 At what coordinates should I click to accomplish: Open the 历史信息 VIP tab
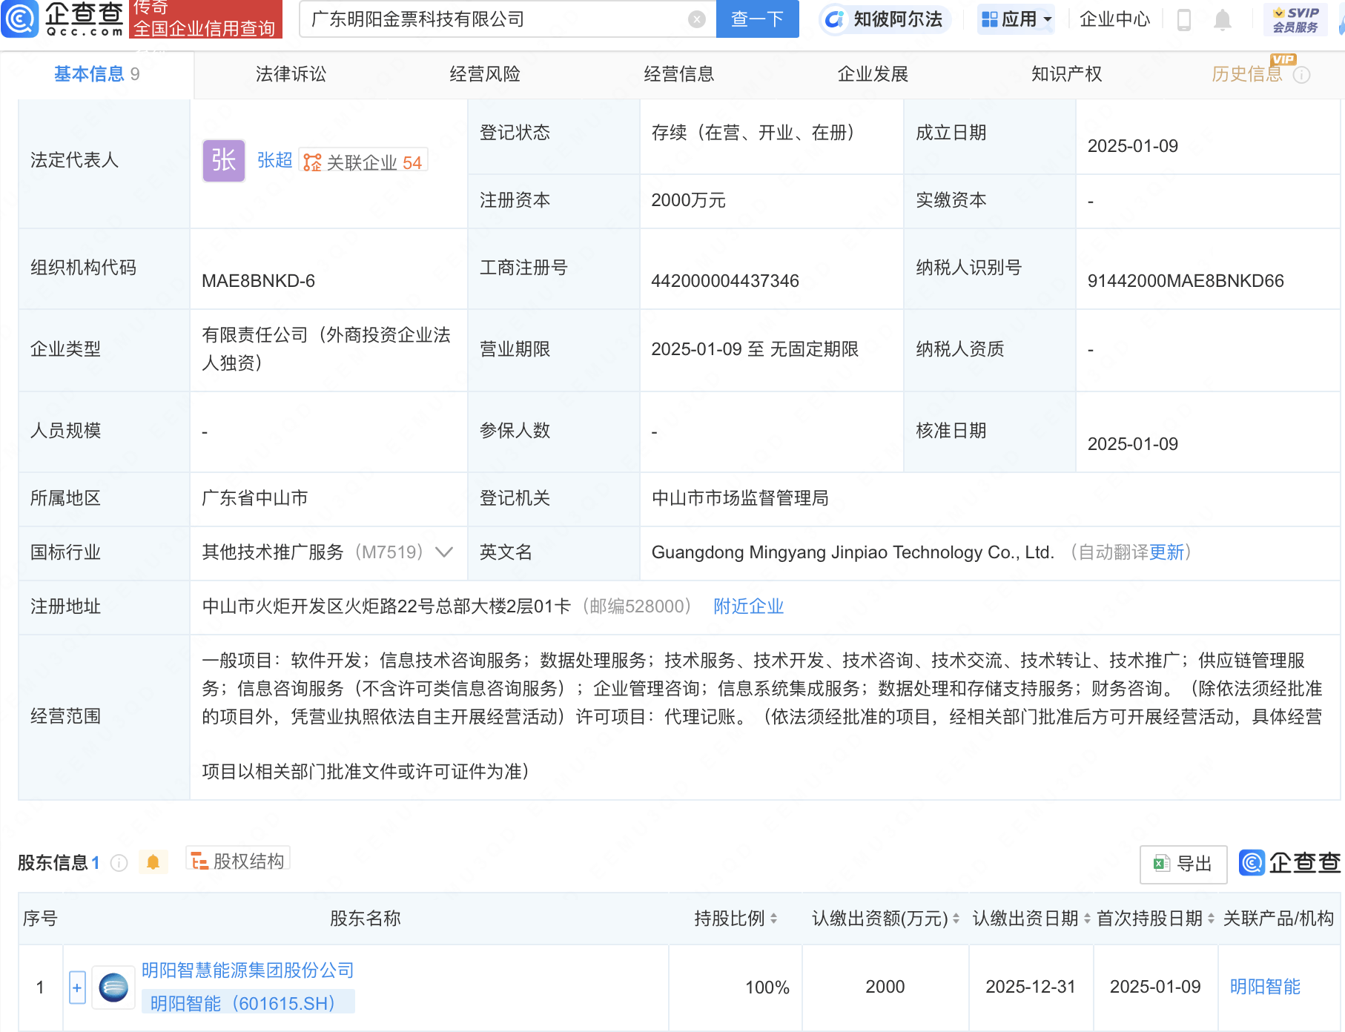point(1247,74)
